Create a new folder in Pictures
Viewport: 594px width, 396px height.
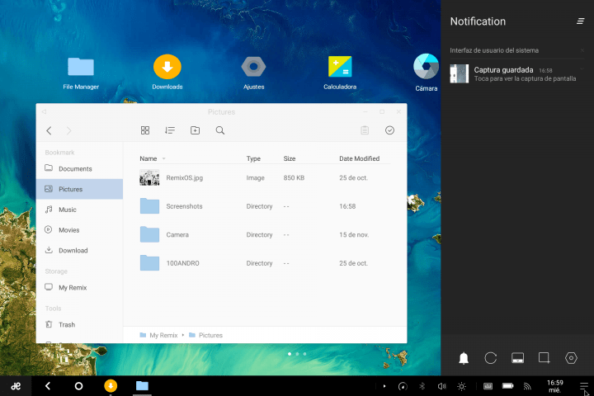point(195,130)
